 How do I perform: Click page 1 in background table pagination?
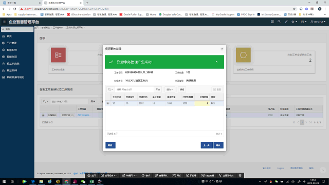coord(302,122)
